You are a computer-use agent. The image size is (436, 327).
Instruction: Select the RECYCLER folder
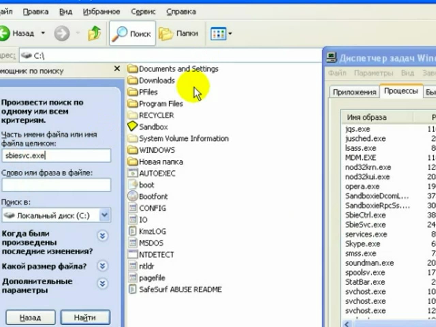(x=156, y=115)
